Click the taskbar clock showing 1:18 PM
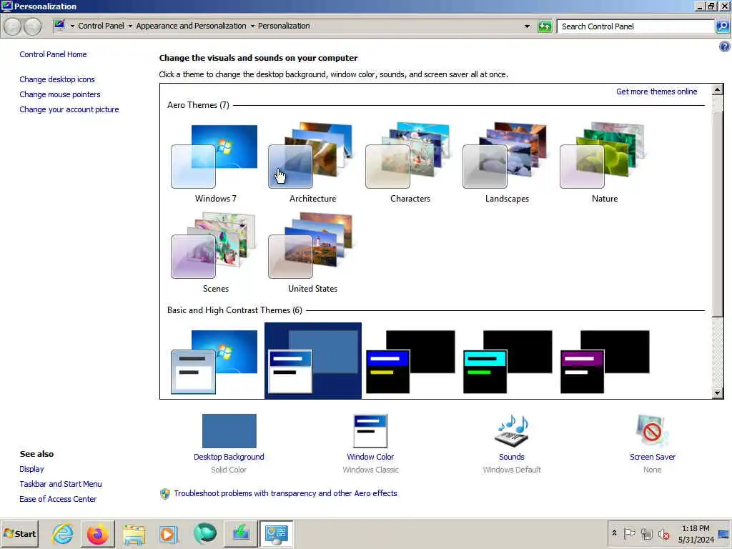This screenshot has width=732, height=549. point(696,533)
